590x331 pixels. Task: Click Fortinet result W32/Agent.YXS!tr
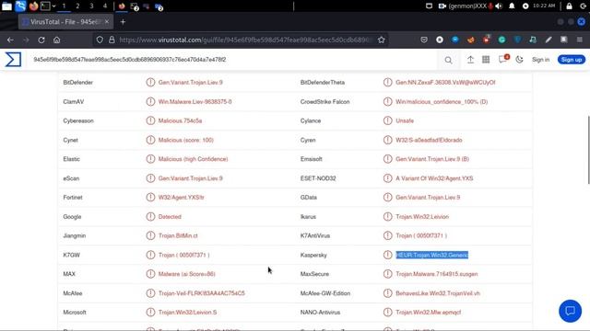(181, 198)
